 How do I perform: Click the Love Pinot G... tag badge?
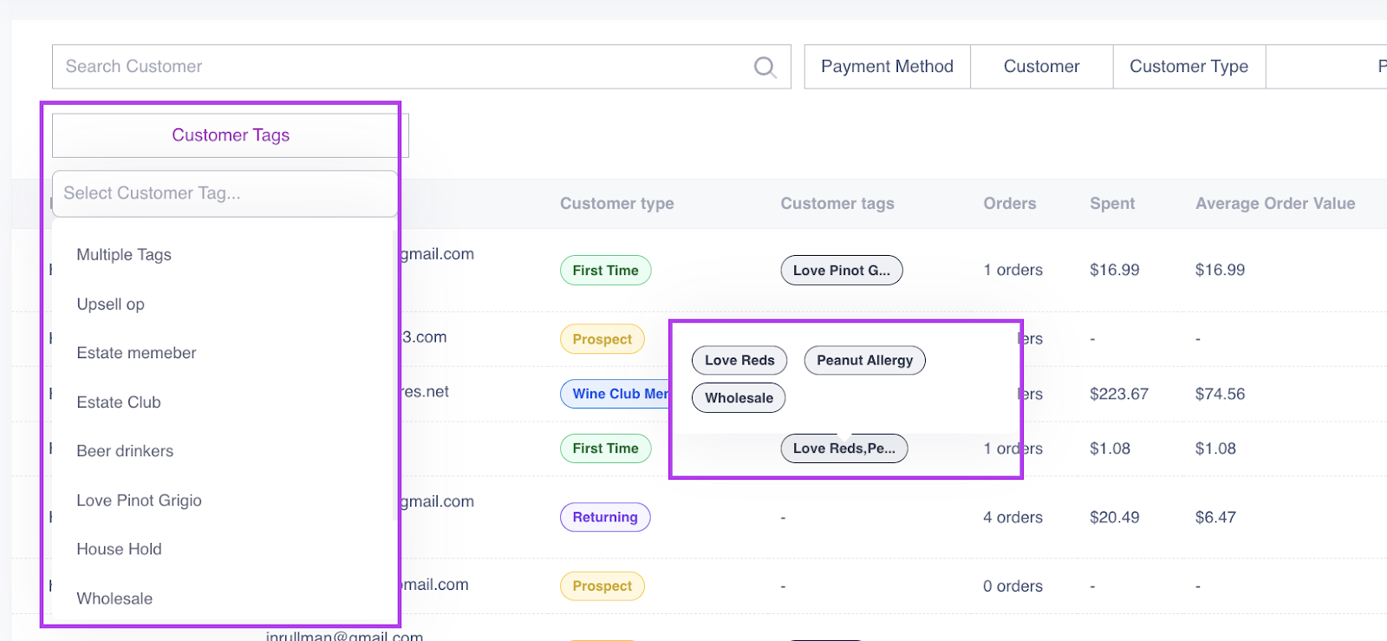pyautogui.click(x=841, y=271)
